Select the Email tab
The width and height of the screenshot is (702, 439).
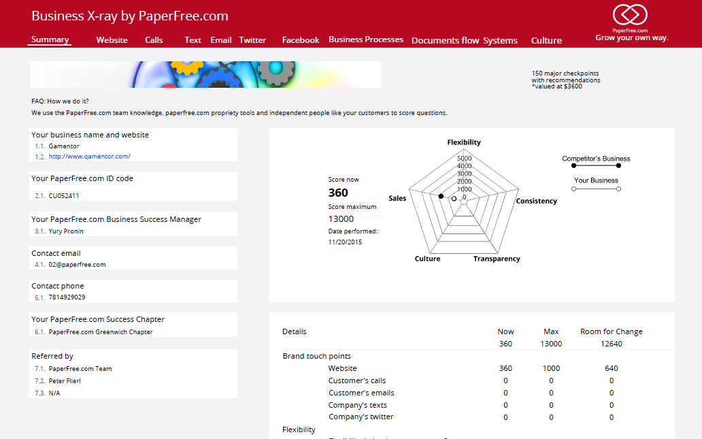(221, 40)
